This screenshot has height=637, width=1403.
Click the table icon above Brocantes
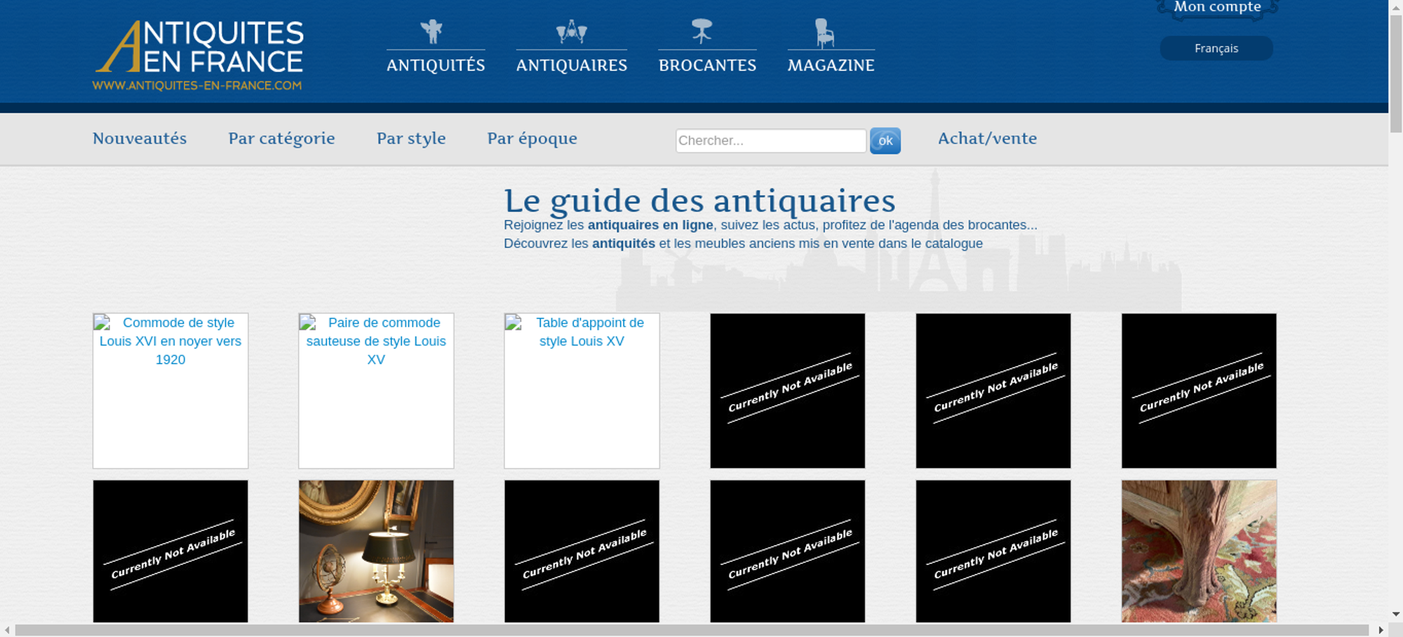point(701,32)
